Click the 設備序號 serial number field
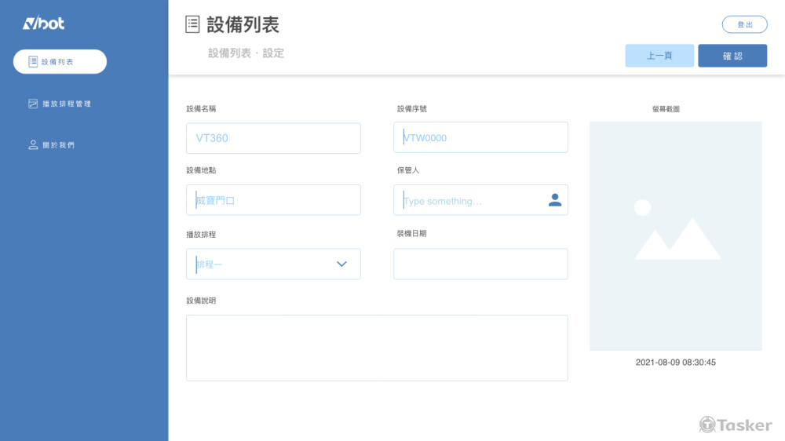This screenshot has width=785, height=441. pyautogui.click(x=480, y=137)
